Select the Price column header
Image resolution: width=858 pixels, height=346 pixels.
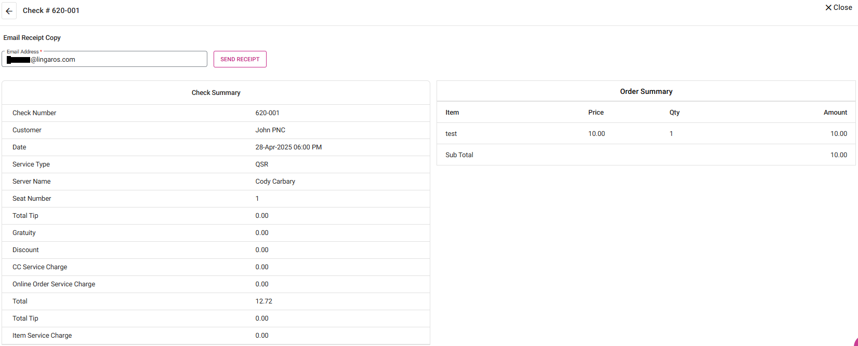tap(596, 113)
